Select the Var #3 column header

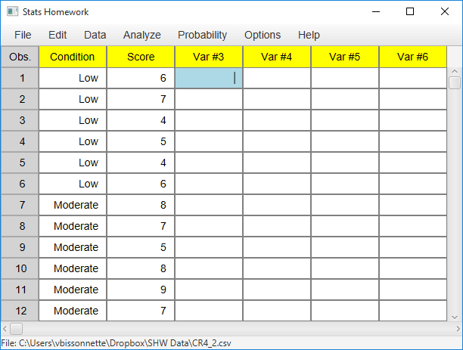point(209,57)
